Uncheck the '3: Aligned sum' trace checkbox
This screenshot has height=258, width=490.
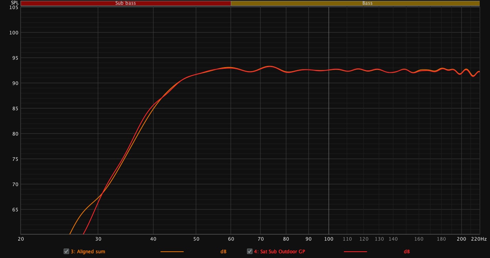pyautogui.click(x=66, y=251)
